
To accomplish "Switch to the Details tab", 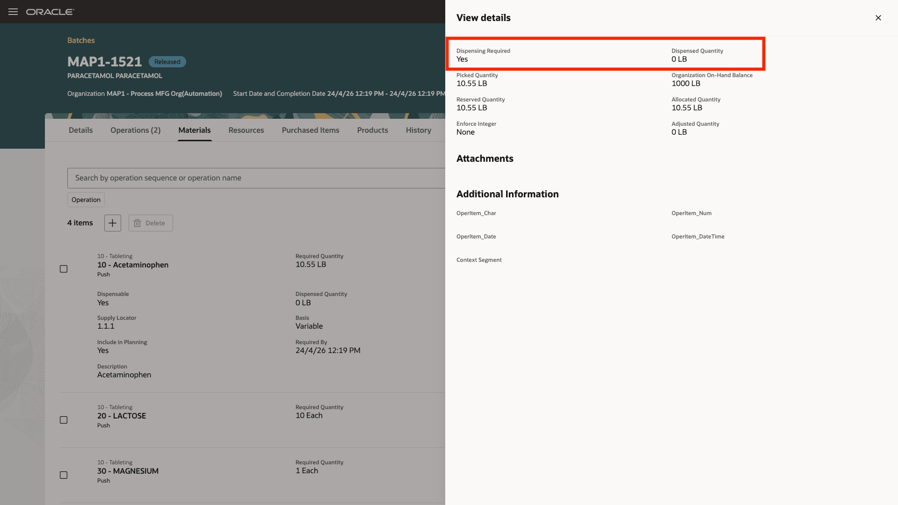I will (80, 130).
